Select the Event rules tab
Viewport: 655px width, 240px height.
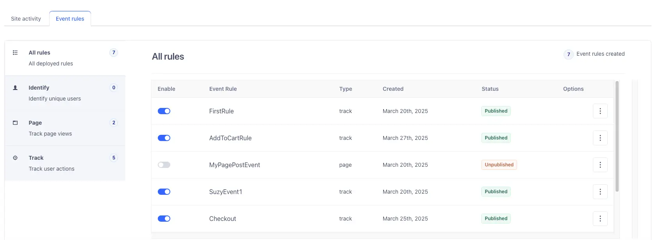point(70,19)
